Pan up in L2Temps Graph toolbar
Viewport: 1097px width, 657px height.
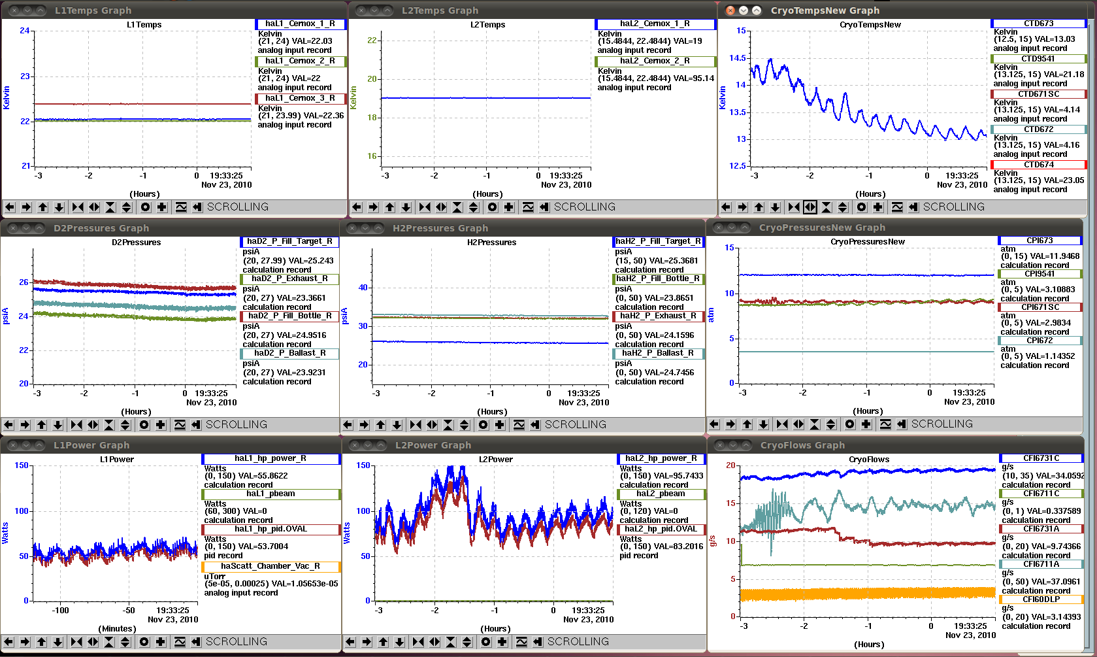click(x=389, y=207)
